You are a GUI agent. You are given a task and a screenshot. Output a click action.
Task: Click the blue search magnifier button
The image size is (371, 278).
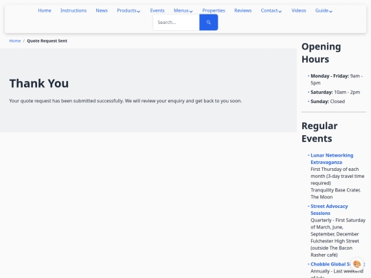[x=208, y=22]
